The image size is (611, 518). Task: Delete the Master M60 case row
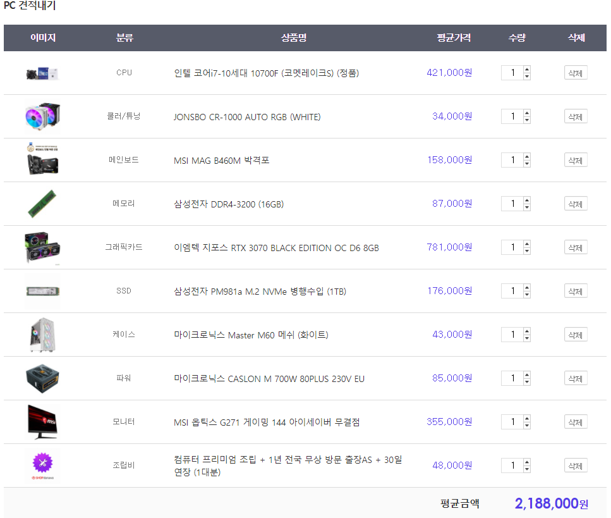[x=576, y=335]
